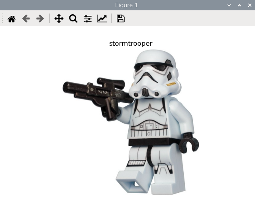Image resolution: width=255 pixels, height=217 pixels.
Task: Click the stormtrooper plot title
Action: click(x=131, y=44)
